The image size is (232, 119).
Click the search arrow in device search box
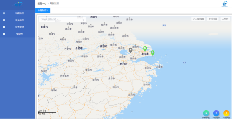tap(83, 19)
